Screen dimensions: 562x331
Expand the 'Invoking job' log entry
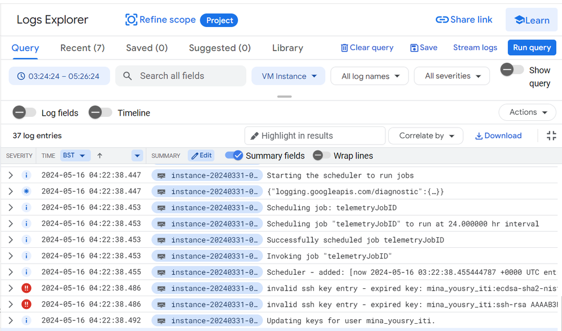[x=10, y=256]
